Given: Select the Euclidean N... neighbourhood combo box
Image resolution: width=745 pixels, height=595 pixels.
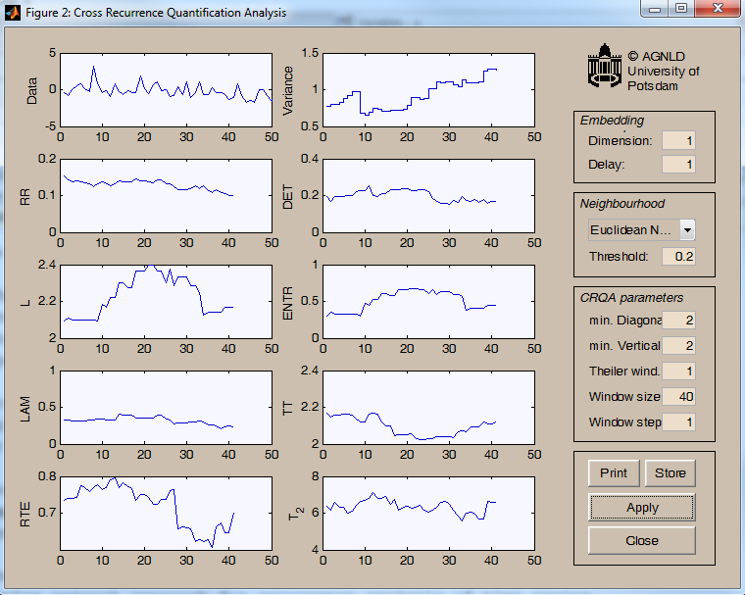Looking at the screenshot, I should tap(641, 230).
